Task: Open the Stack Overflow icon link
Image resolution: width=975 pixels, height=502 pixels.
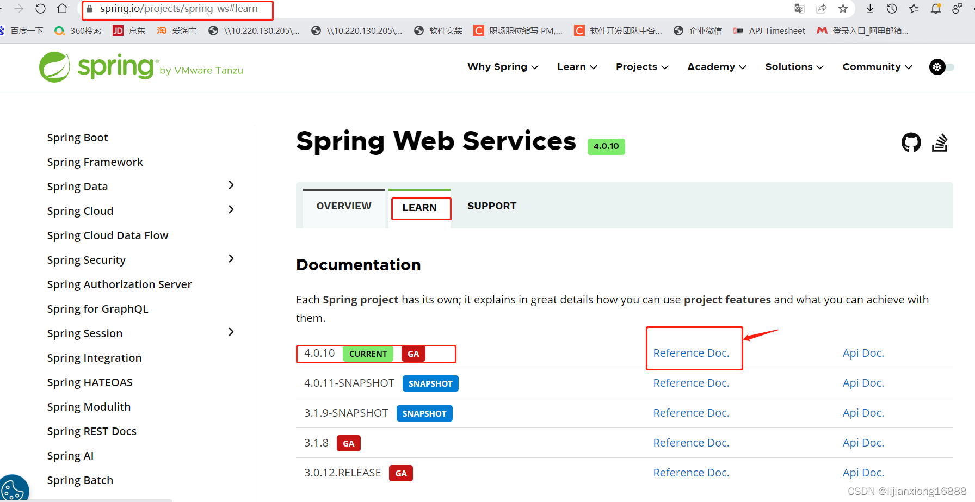Action: (940, 143)
